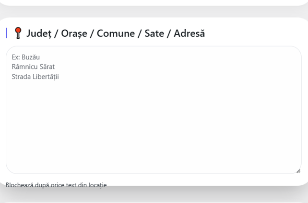Click the word 'Orașe' in the heading
The width and height of the screenshot is (308, 203).
[x=75, y=34]
